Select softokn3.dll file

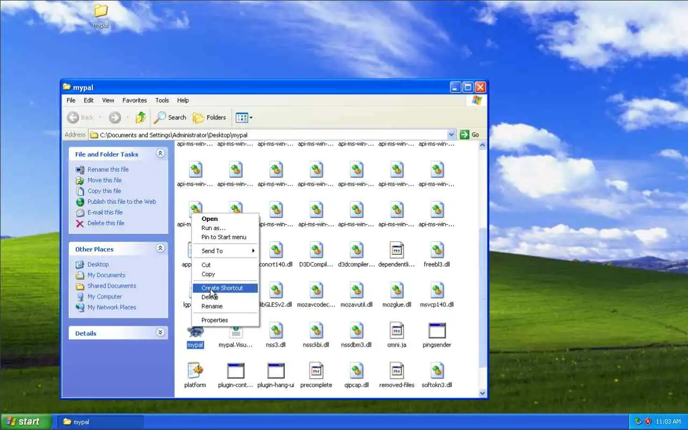coord(437,376)
